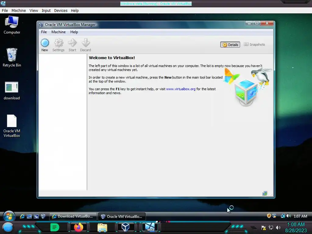Click the network operations icon in Manager's bottom-right corner
Screen dimensions: 312x234
click(x=265, y=193)
